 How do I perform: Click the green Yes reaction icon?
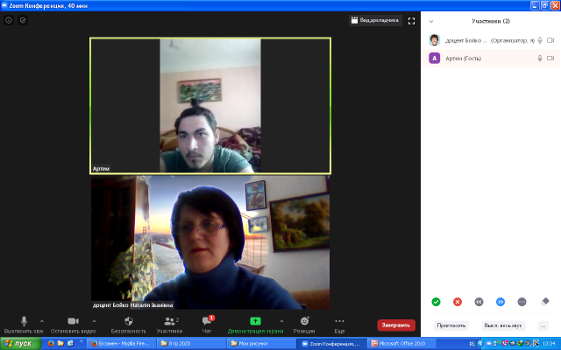436,302
